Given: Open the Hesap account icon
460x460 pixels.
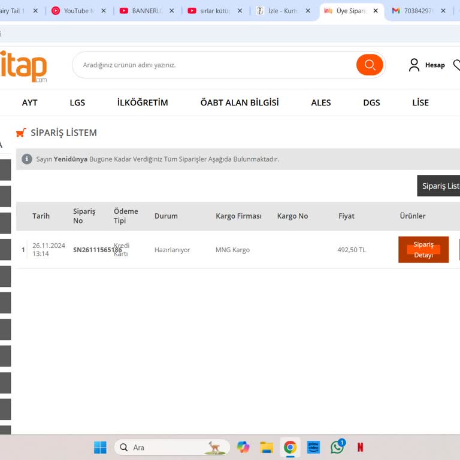Looking at the screenshot, I should [414, 65].
